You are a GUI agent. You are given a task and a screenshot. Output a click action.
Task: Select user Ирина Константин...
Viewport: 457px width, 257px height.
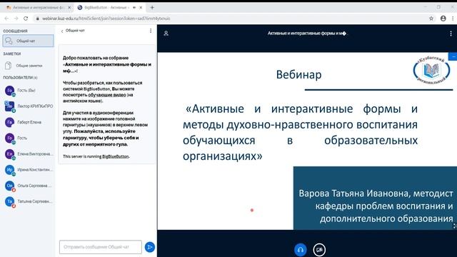(29, 170)
